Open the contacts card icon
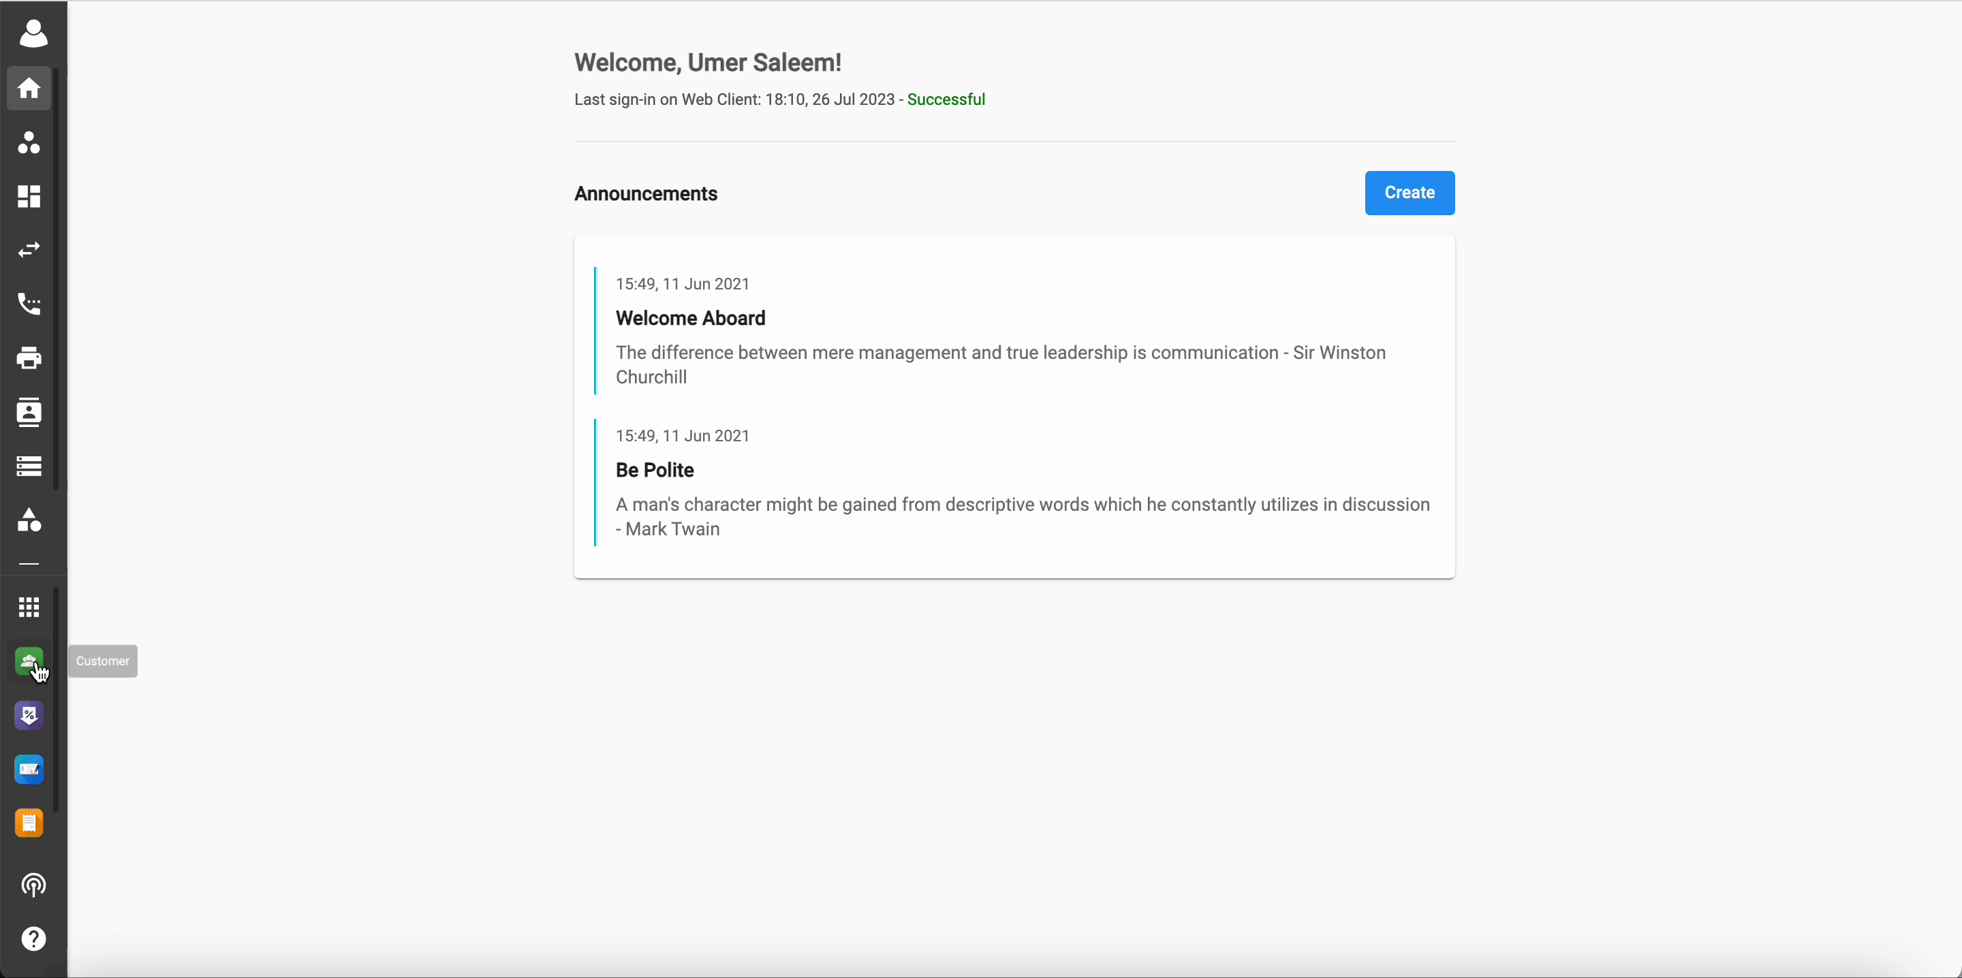Image resolution: width=1962 pixels, height=978 pixels. point(29,412)
